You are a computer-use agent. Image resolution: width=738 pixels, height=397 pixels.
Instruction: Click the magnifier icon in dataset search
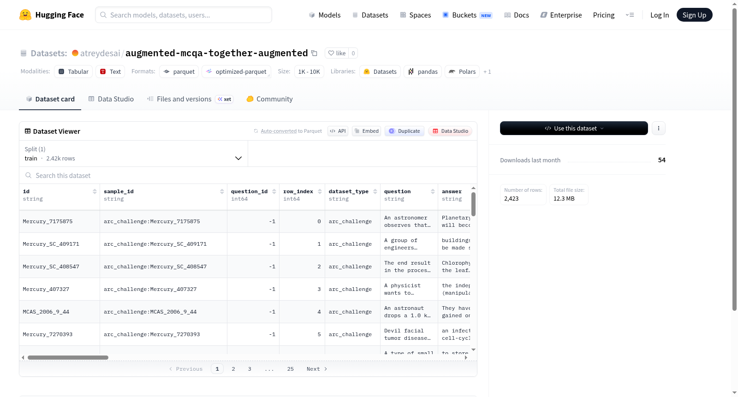pos(29,175)
